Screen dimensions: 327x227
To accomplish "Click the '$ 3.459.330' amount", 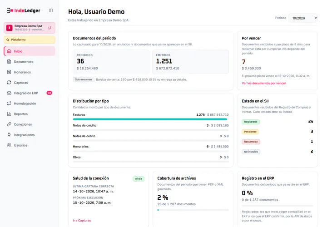I will point(251,68).
